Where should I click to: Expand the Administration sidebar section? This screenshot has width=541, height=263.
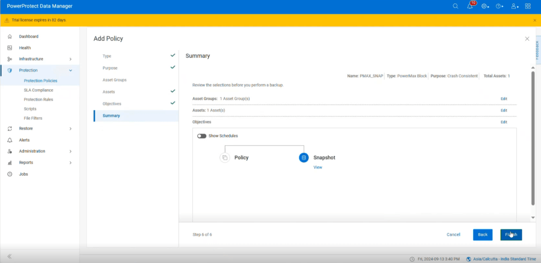coord(70,151)
